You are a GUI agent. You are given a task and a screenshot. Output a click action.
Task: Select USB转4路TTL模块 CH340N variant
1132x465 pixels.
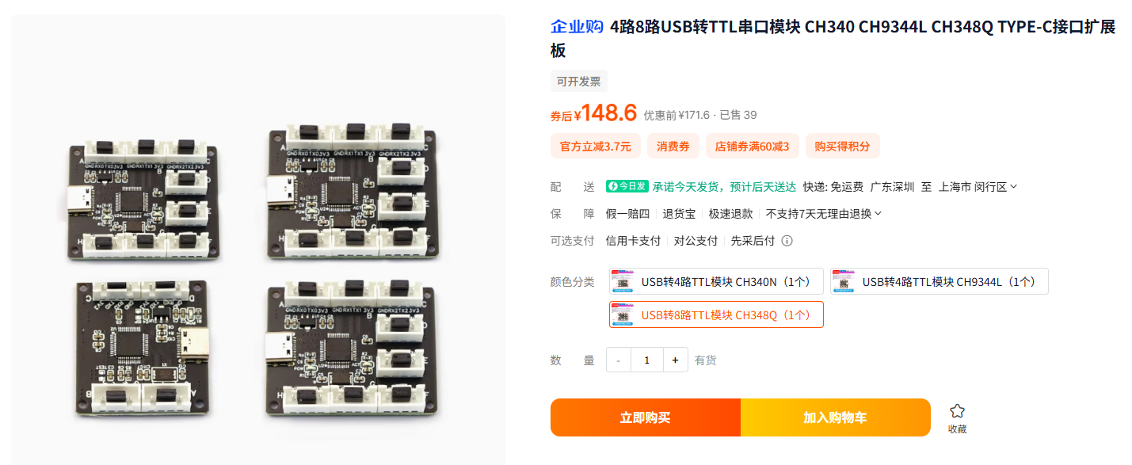716,281
